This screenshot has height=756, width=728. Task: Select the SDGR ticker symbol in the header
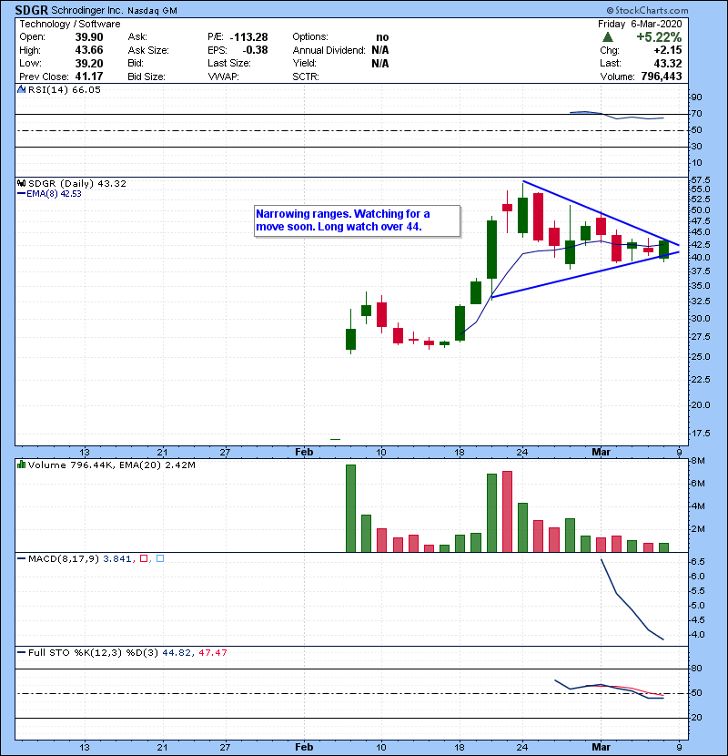[x=31, y=10]
